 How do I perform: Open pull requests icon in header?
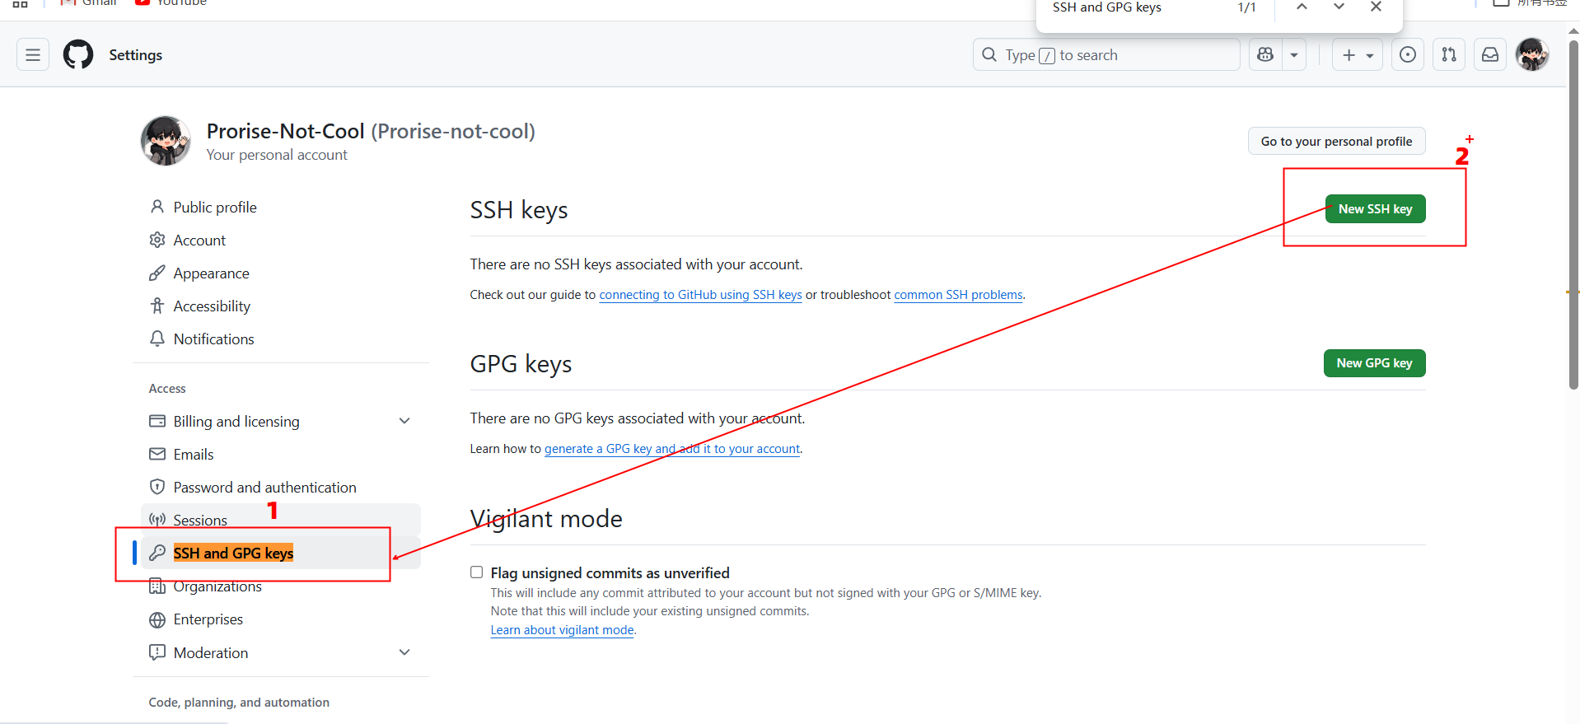(x=1449, y=55)
